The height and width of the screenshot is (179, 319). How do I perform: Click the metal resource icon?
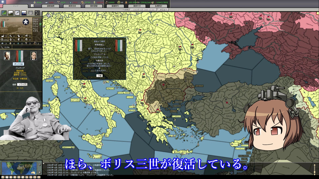click(47, 2)
